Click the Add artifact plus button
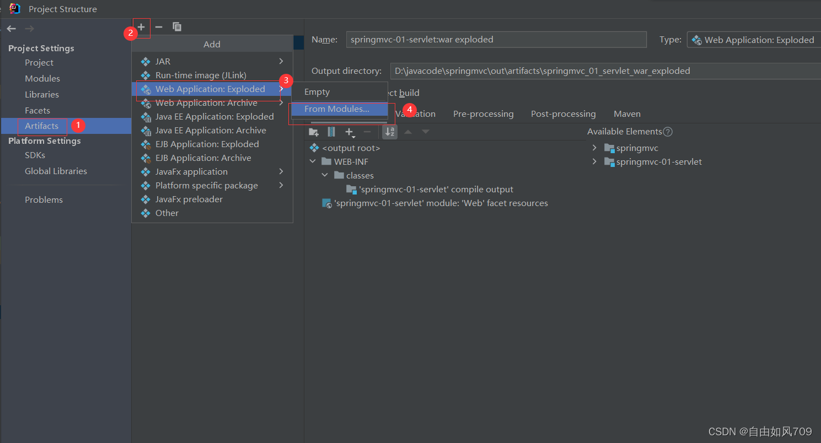 click(x=141, y=26)
